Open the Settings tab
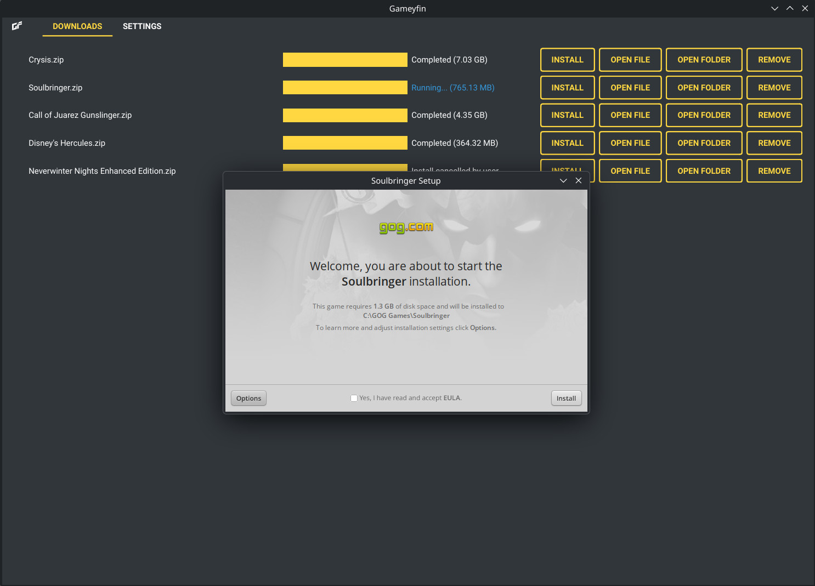The image size is (815, 586). pyautogui.click(x=142, y=26)
